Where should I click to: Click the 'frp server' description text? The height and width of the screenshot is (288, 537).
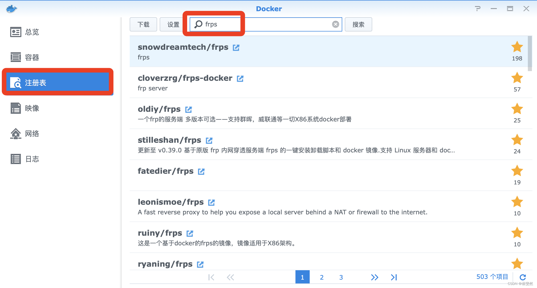[x=153, y=88]
